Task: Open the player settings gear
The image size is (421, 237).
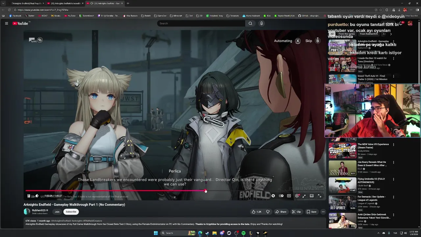Action: coord(297,196)
